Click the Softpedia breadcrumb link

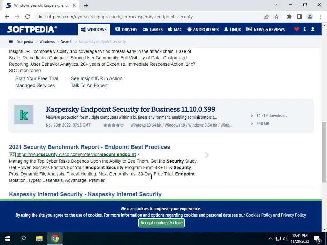tap(25, 42)
